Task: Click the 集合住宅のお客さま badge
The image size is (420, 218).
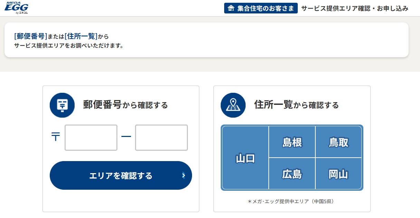Action: [261, 8]
